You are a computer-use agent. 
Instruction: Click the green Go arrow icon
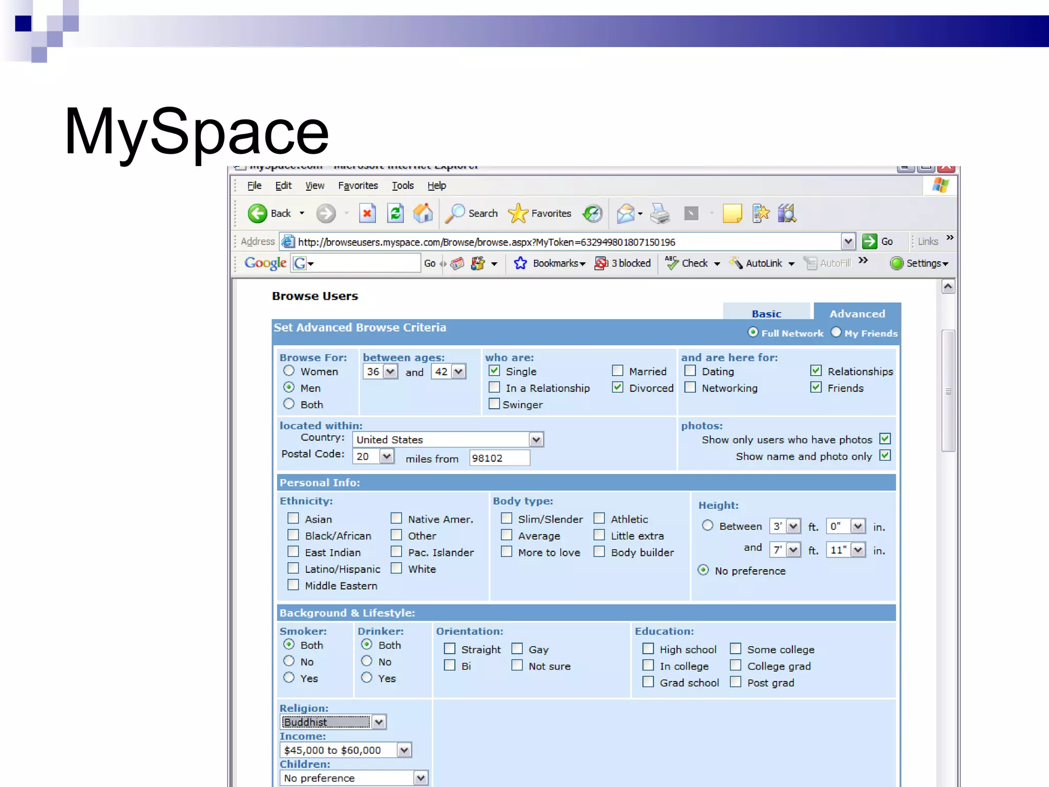869,241
